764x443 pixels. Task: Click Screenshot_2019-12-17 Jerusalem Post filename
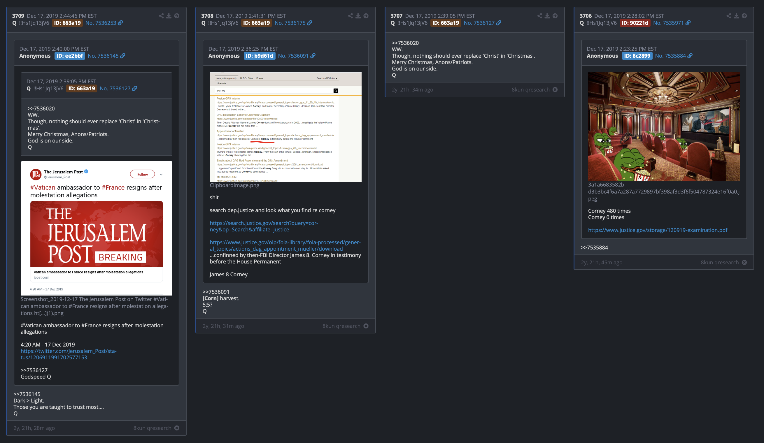(x=94, y=306)
